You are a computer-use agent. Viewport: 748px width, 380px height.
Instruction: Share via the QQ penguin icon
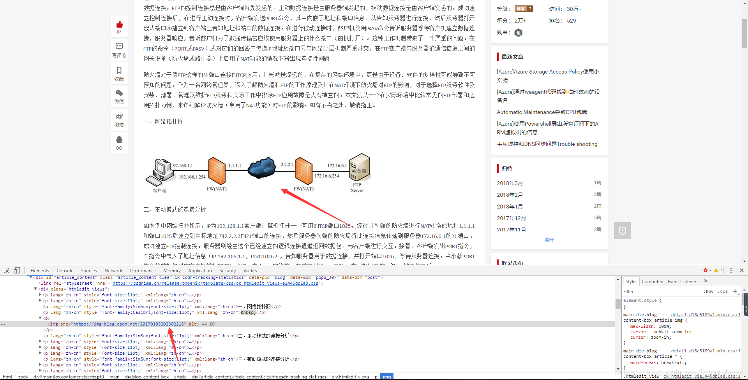tap(119, 140)
